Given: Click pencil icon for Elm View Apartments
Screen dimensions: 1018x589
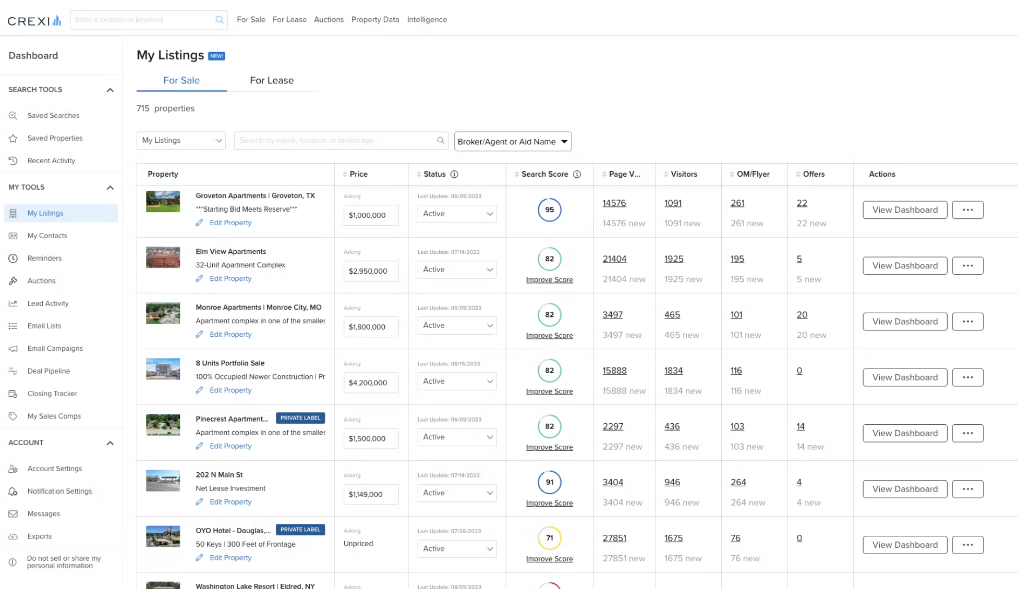Looking at the screenshot, I should click(x=200, y=278).
